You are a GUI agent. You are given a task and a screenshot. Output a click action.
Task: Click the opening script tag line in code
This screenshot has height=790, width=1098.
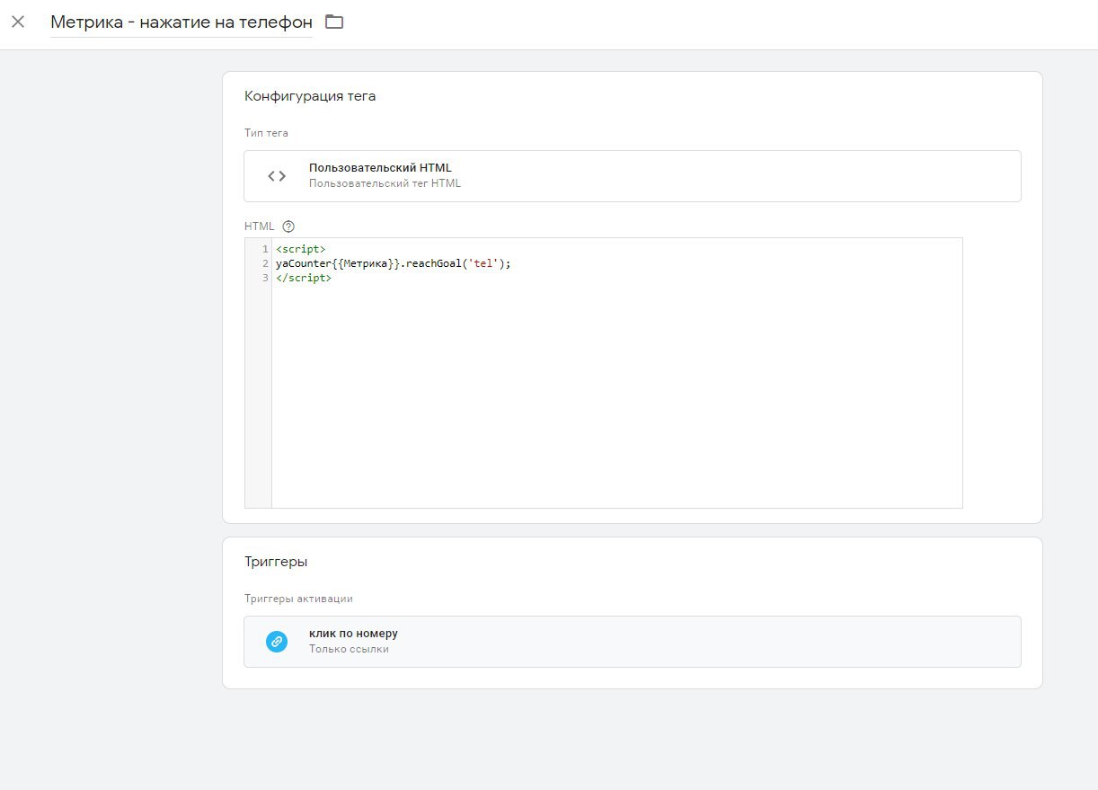(x=301, y=249)
